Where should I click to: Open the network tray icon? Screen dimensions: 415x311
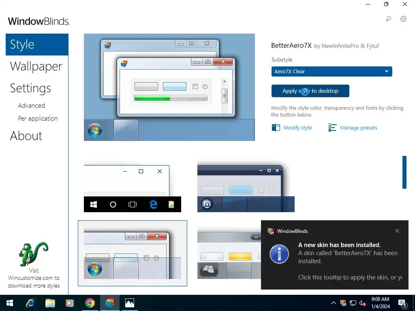[x=353, y=303]
